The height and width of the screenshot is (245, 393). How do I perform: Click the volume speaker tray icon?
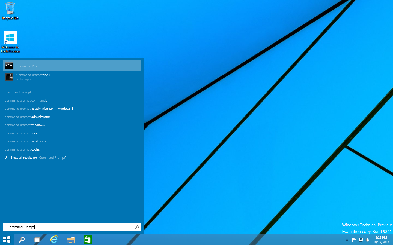[x=367, y=240]
